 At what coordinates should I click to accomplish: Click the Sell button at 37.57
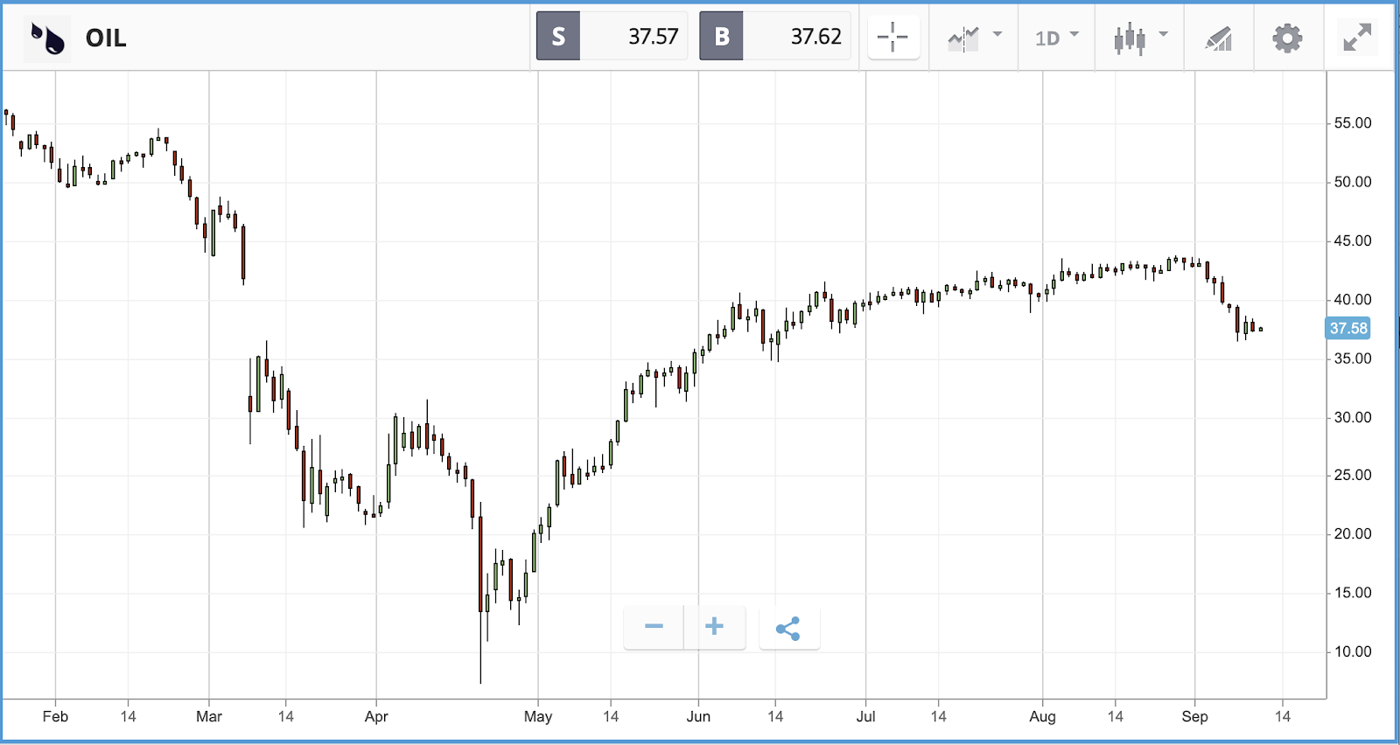point(612,36)
